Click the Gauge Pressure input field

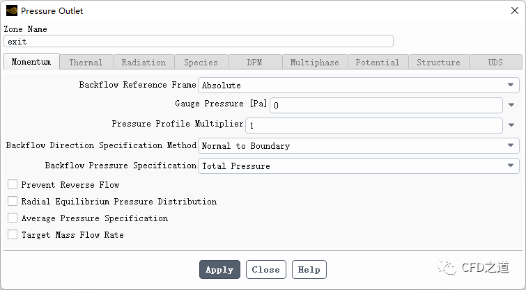(x=386, y=106)
